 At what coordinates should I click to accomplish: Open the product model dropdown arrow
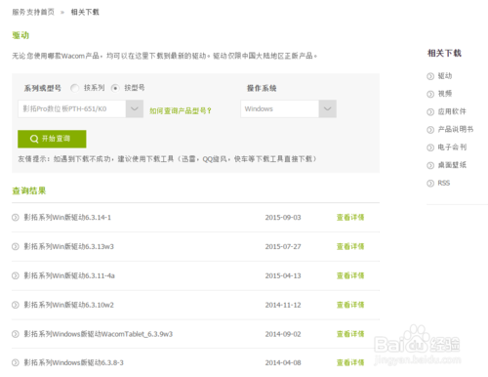(x=135, y=108)
